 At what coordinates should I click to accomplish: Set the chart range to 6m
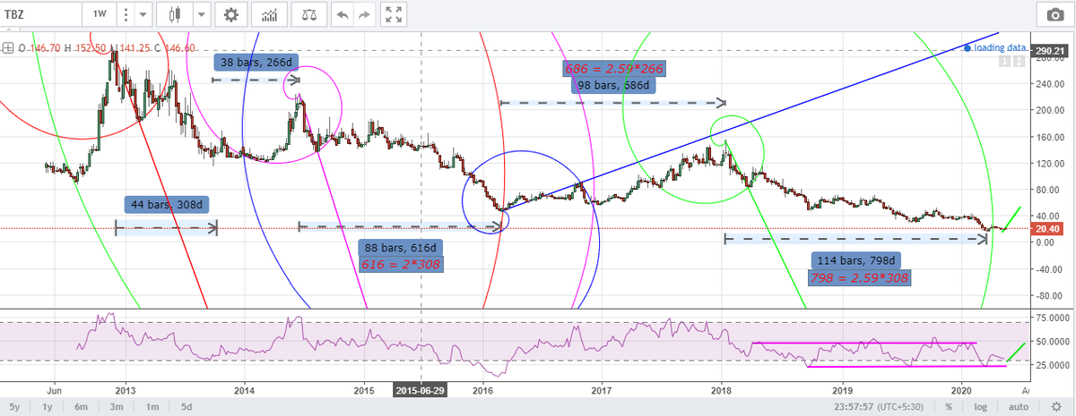pos(82,407)
